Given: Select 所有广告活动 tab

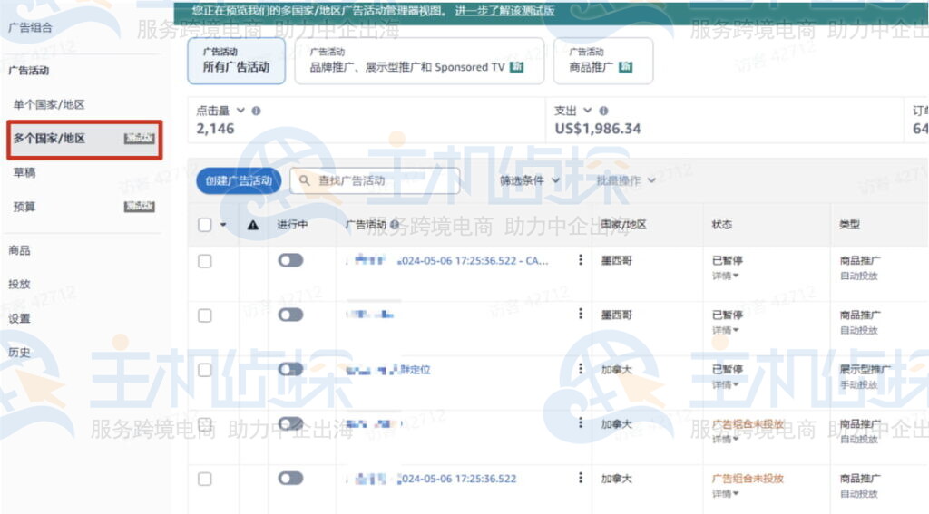Looking at the screenshot, I should [237, 61].
